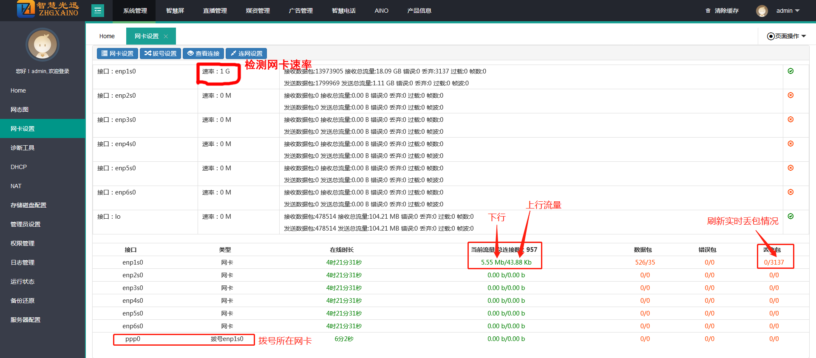The image size is (816, 358).
Task: Click the sidebar collapse hamburger icon
Action: pyautogui.click(x=98, y=11)
